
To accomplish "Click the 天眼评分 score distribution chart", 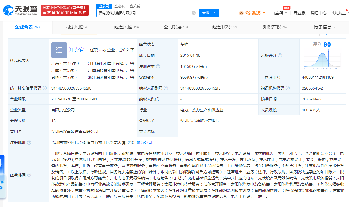I will (x=323, y=59).
